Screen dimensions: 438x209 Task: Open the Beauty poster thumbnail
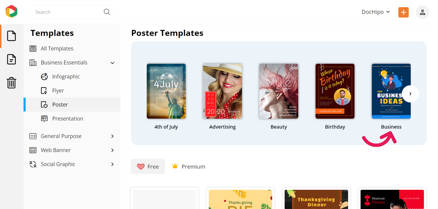tap(279, 91)
